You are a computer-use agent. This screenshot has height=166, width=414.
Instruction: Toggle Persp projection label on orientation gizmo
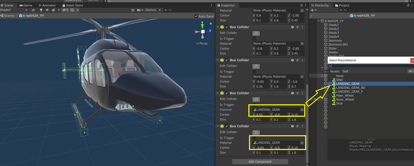coord(202,44)
